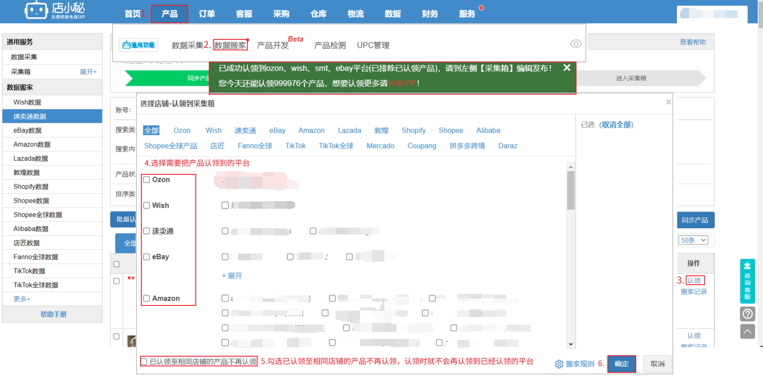Expand 采集箱 with 展开+
763x383 pixels.
(88, 72)
